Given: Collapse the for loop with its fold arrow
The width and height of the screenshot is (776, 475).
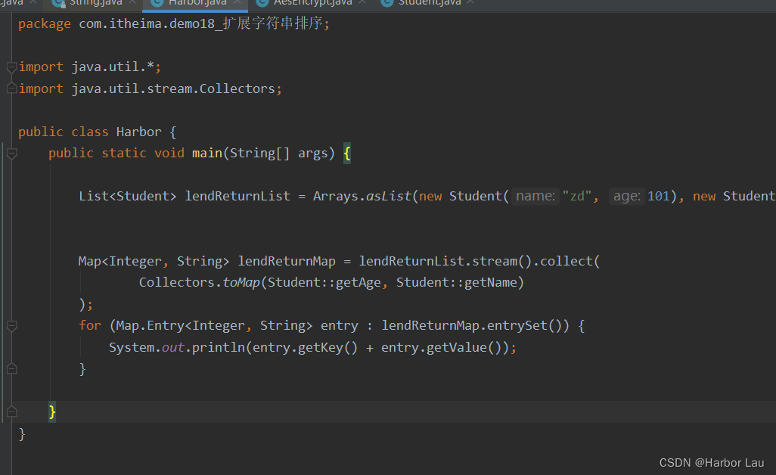Looking at the screenshot, I should [x=11, y=325].
